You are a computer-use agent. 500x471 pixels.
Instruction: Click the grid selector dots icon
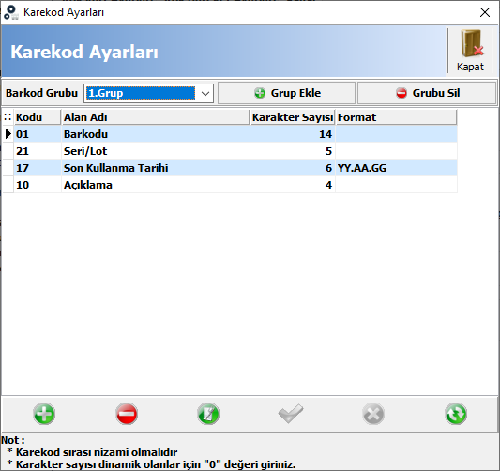[8, 117]
